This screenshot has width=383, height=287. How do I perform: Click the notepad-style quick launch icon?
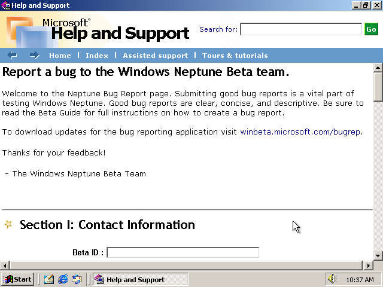(49, 279)
